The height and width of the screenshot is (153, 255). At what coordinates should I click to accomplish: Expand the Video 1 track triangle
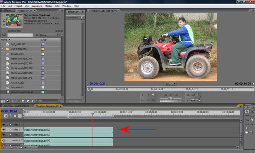(10, 135)
